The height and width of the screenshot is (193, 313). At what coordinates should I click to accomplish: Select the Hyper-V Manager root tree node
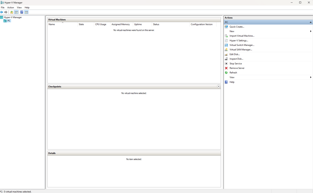13,17
